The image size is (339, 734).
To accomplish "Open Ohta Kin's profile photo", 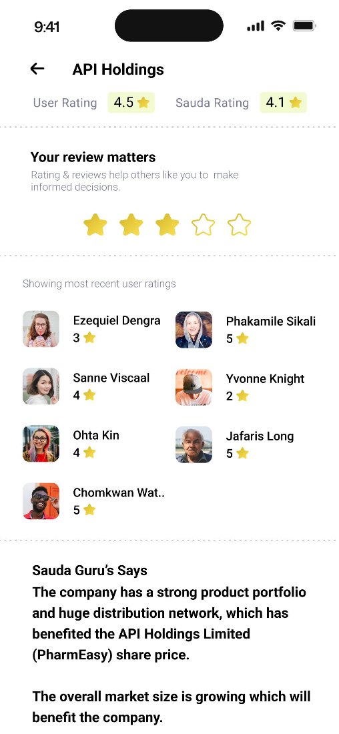I will click(41, 444).
